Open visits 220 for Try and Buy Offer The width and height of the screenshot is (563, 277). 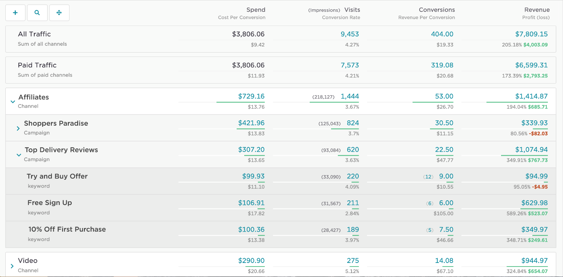(x=353, y=176)
